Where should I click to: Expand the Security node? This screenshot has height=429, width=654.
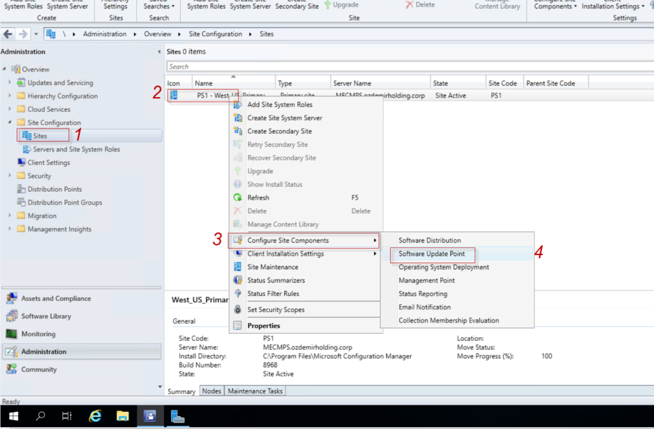click(x=10, y=176)
